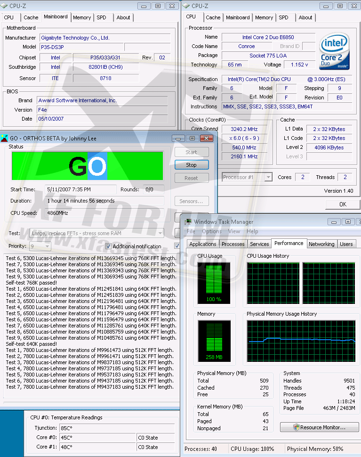Click the Rounds 0/0 field

(153, 189)
